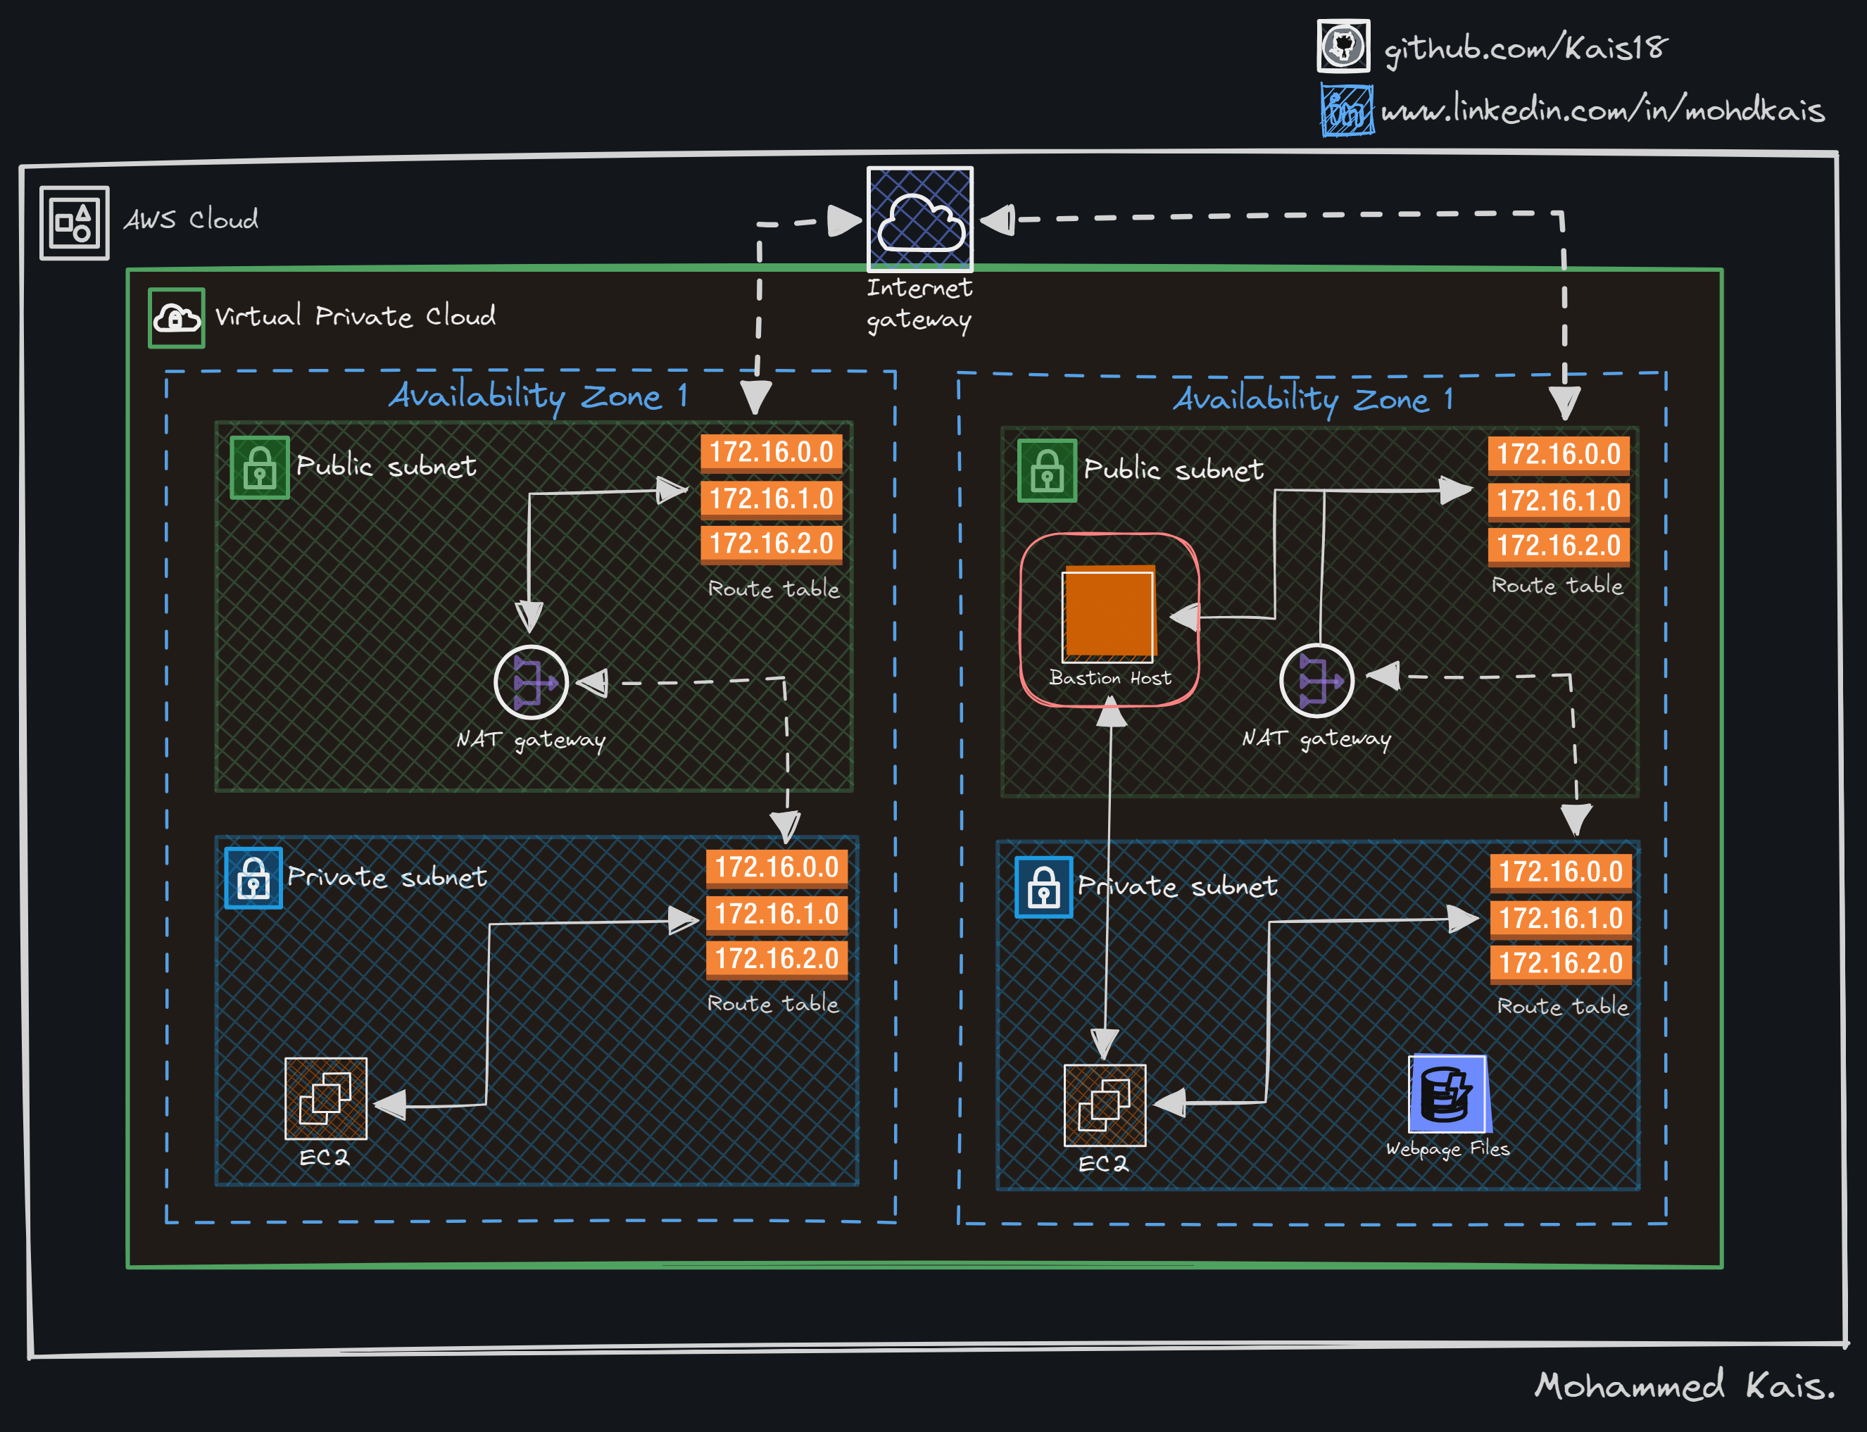Click blue lock icon in right private subnet
Viewport: 1867px width, 1432px height.
coord(1043,886)
